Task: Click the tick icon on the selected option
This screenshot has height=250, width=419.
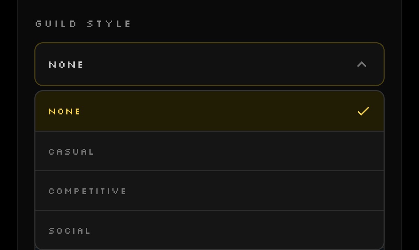Action: pos(363,111)
